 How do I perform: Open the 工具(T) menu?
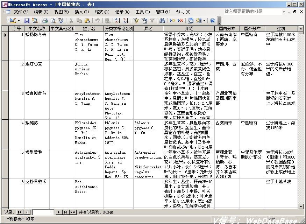tap(142, 12)
